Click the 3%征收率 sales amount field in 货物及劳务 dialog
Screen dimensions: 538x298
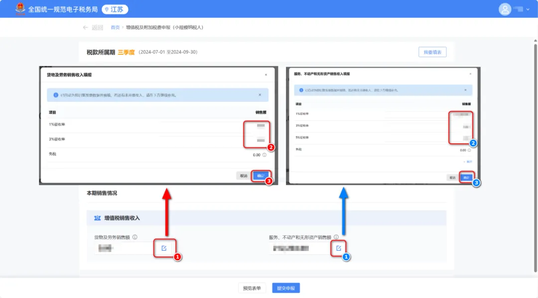(x=259, y=141)
